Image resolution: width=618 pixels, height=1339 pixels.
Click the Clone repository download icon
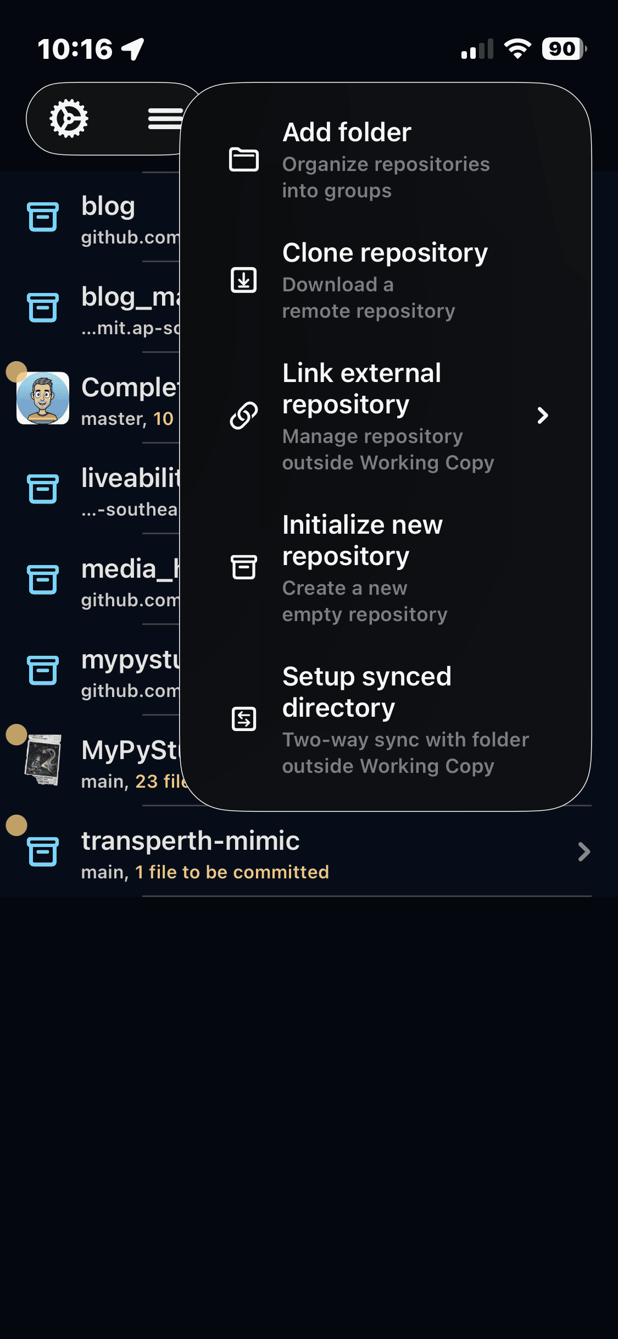(x=244, y=280)
